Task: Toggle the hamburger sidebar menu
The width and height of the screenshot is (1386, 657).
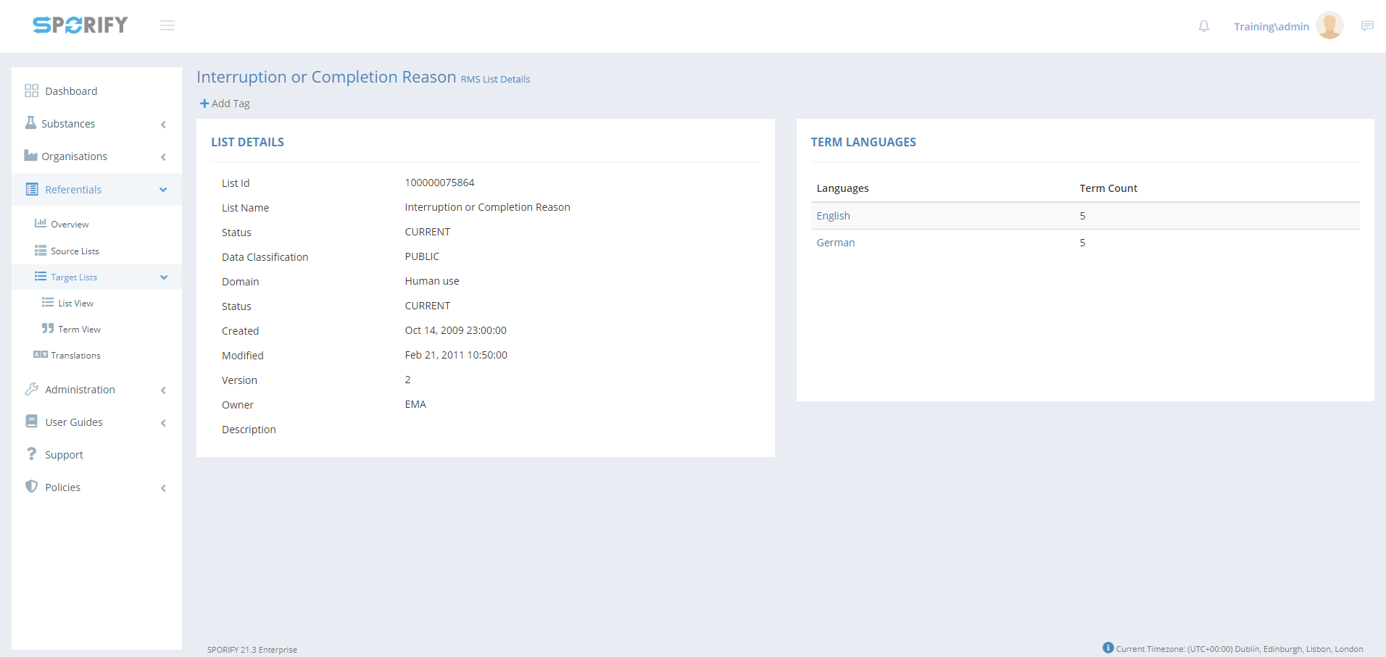Action: tap(167, 26)
